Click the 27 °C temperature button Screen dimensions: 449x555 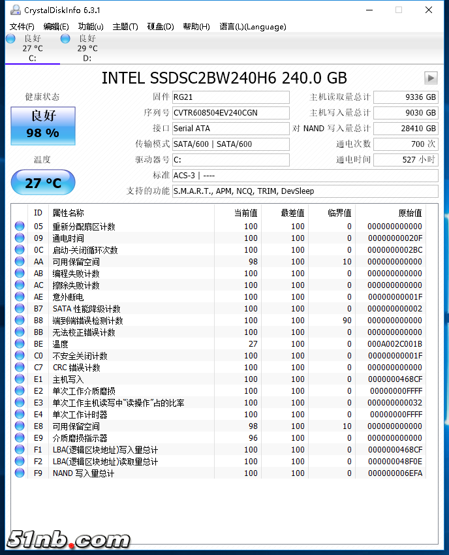coord(43,183)
